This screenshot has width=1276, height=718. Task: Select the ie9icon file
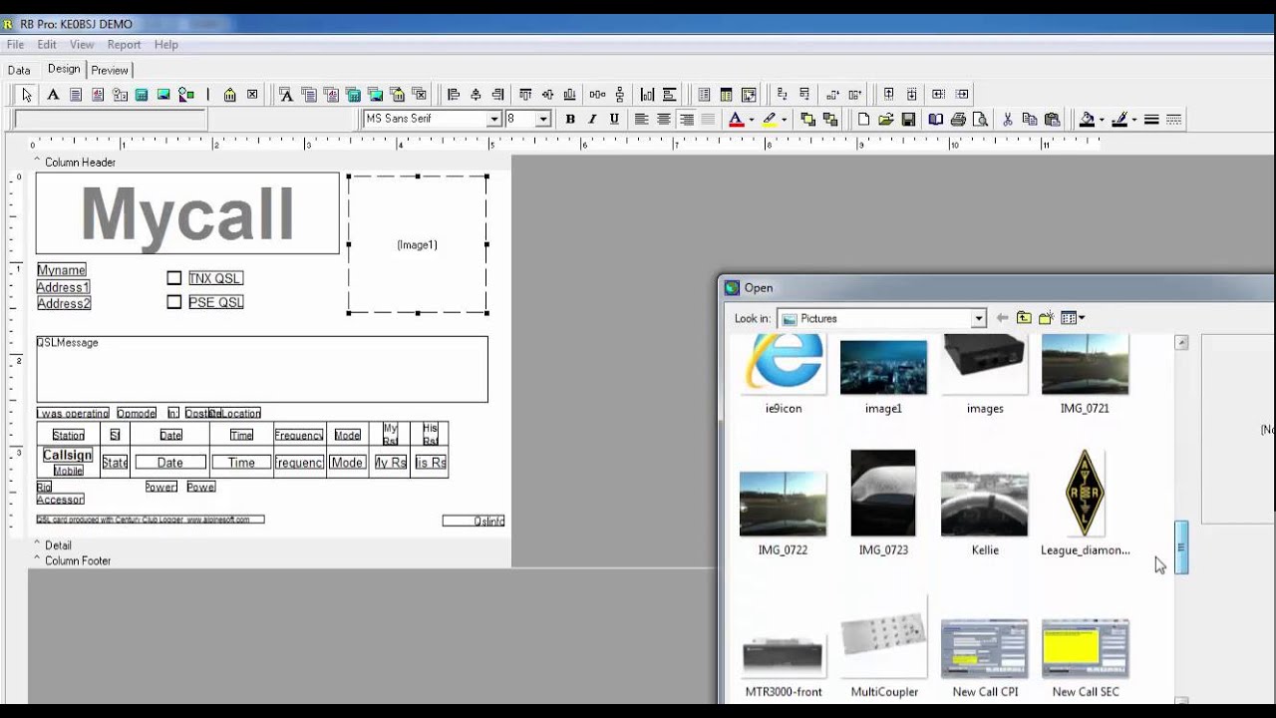(784, 374)
